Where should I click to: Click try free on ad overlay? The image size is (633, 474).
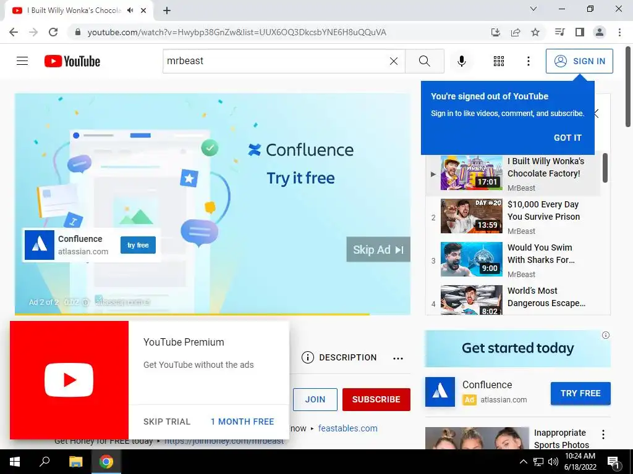(138, 245)
